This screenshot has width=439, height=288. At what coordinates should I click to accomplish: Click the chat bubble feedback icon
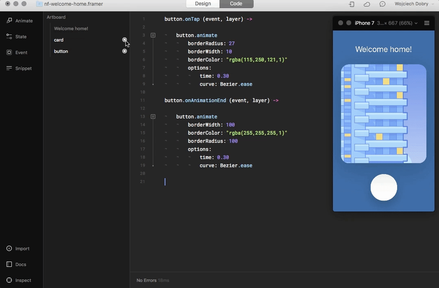point(382,4)
